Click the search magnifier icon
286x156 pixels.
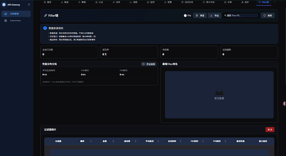click(x=225, y=15)
